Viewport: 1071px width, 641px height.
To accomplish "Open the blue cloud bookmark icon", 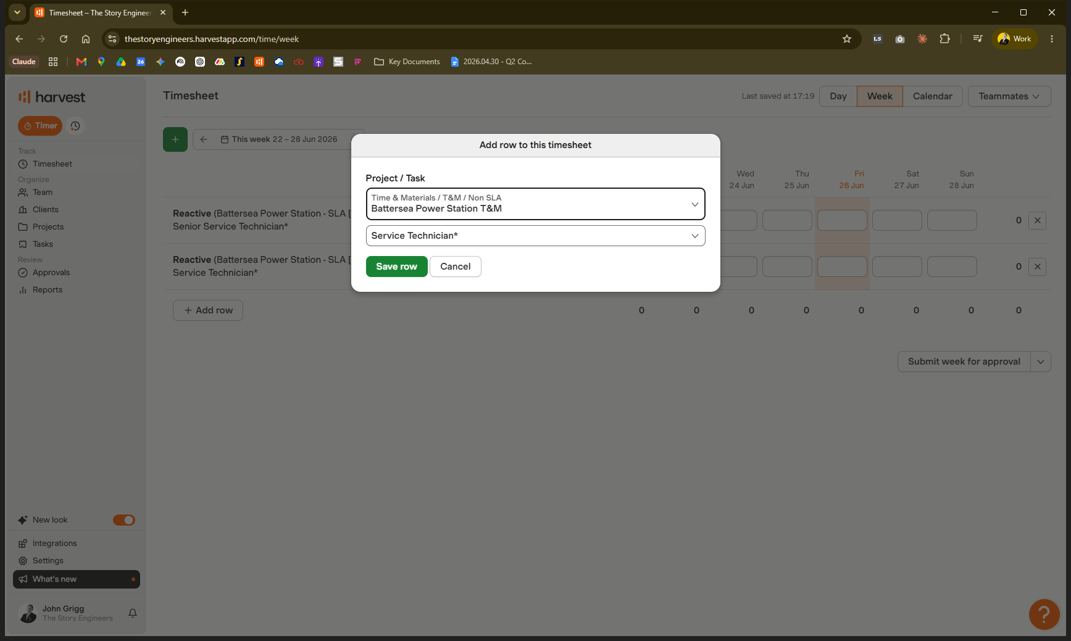I will click(x=279, y=62).
